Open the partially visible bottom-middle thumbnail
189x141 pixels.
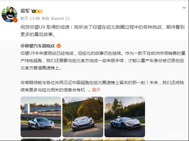pyautogui.click(x=83, y=140)
